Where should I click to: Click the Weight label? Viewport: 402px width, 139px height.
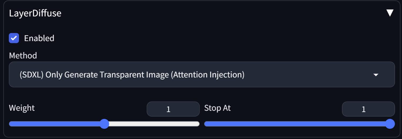(22, 108)
